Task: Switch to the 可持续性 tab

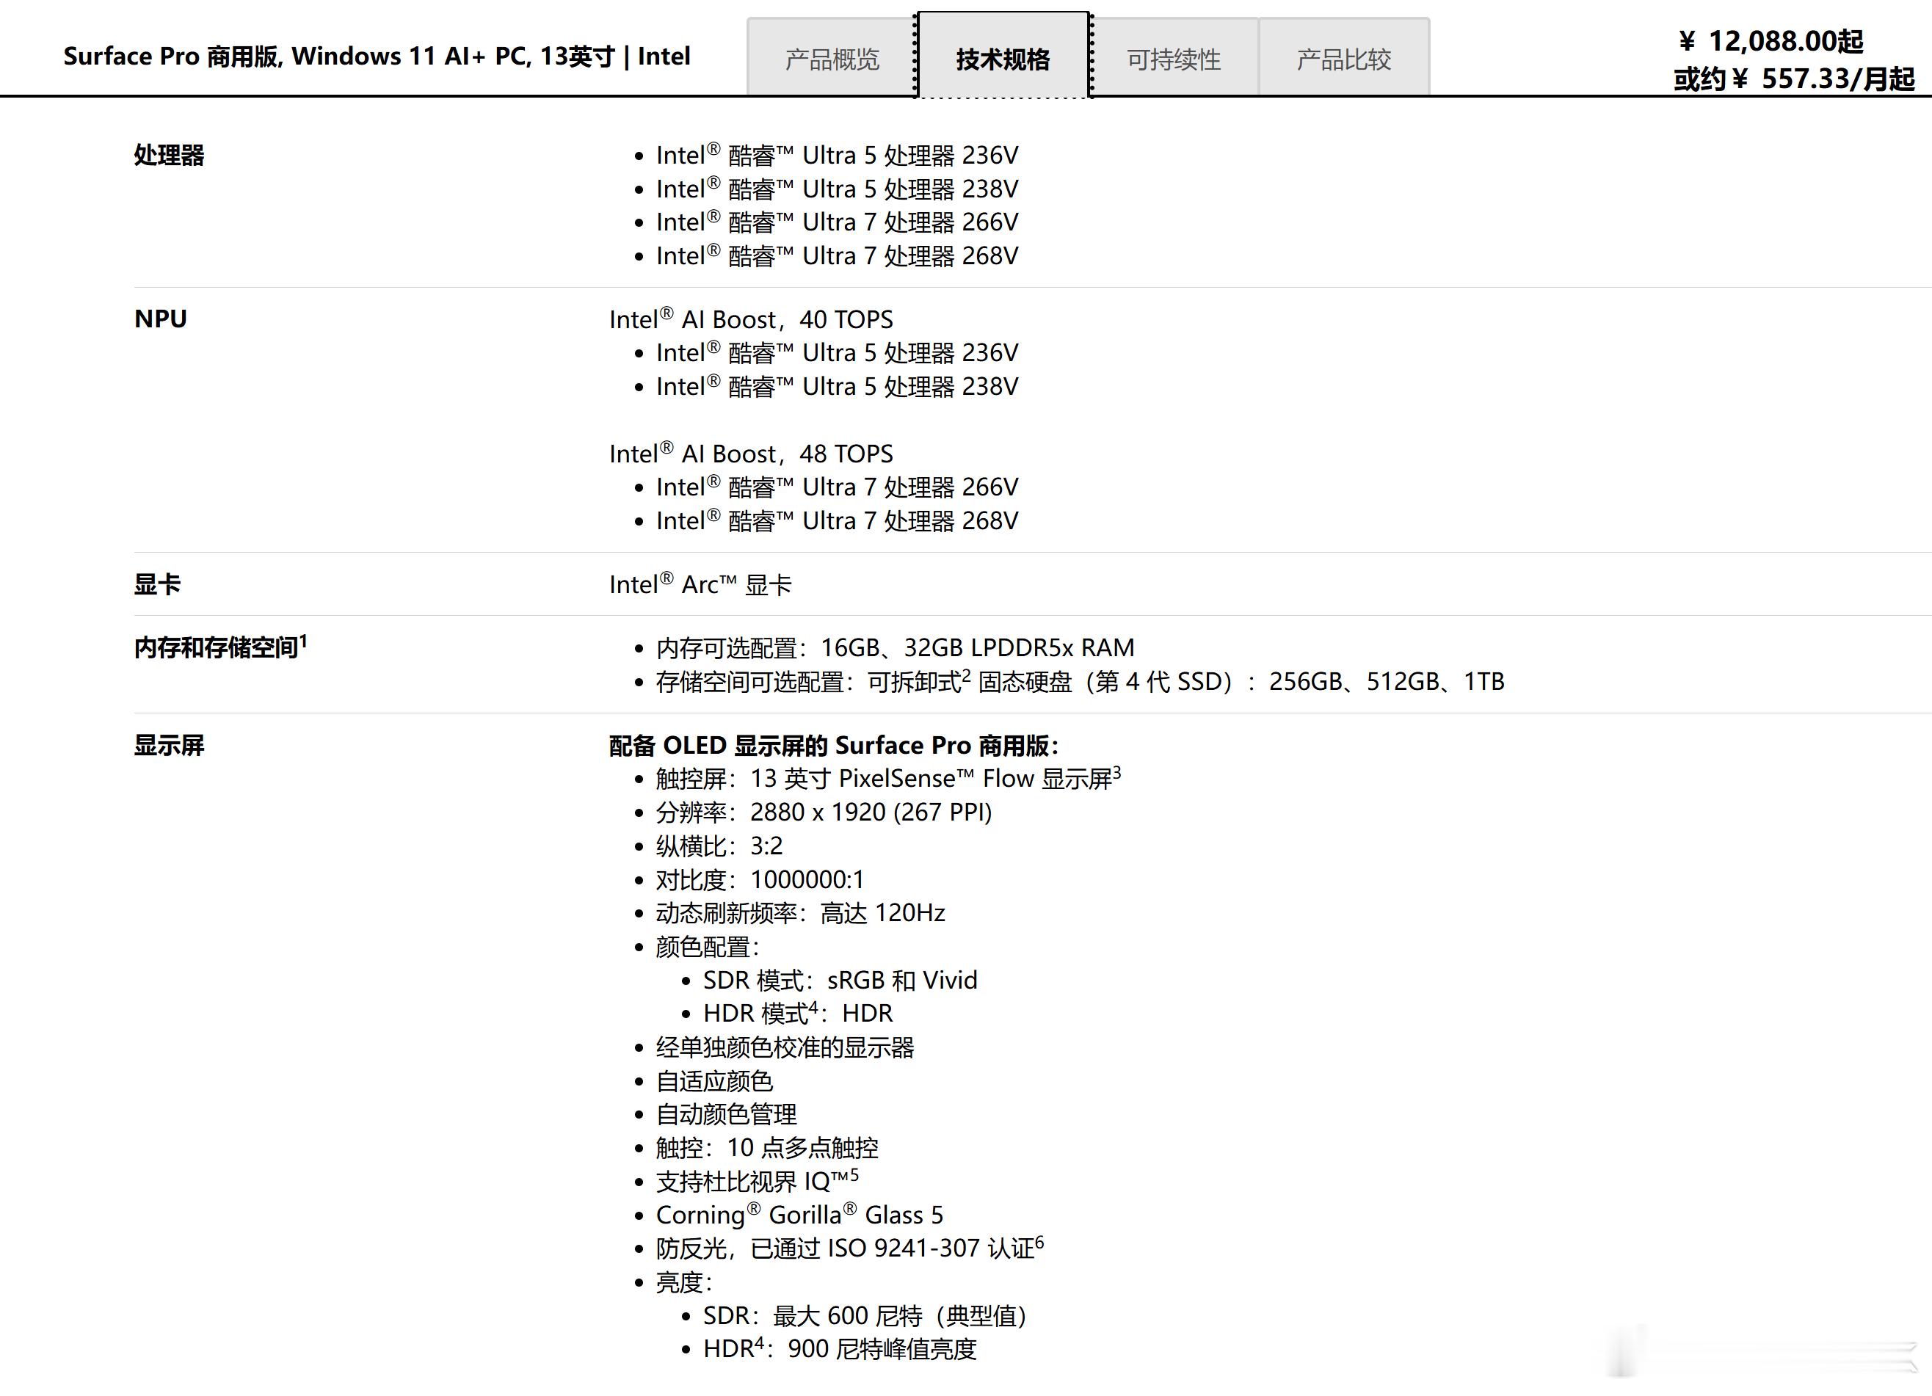Action: pos(1174,58)
